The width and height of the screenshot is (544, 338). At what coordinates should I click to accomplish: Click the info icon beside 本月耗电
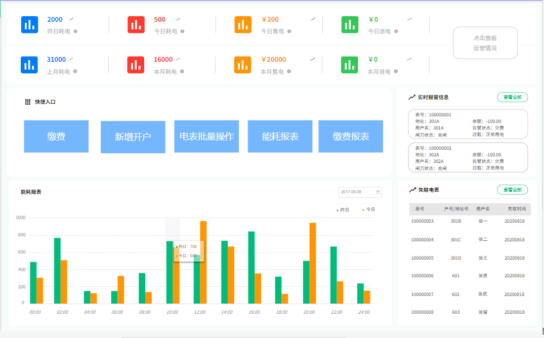(182, 71)
